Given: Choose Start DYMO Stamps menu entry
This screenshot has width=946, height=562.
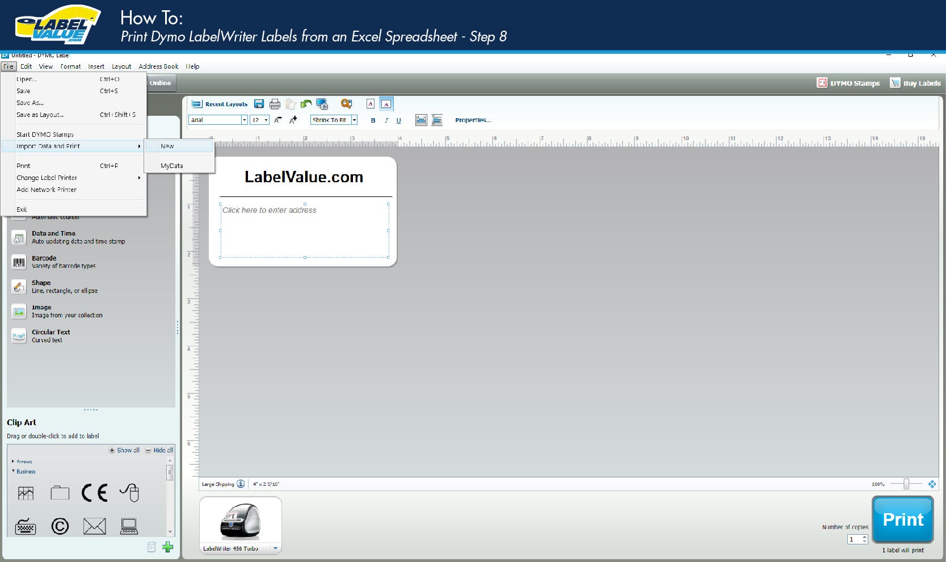Looking at the screenshot, I should point(74,135).
